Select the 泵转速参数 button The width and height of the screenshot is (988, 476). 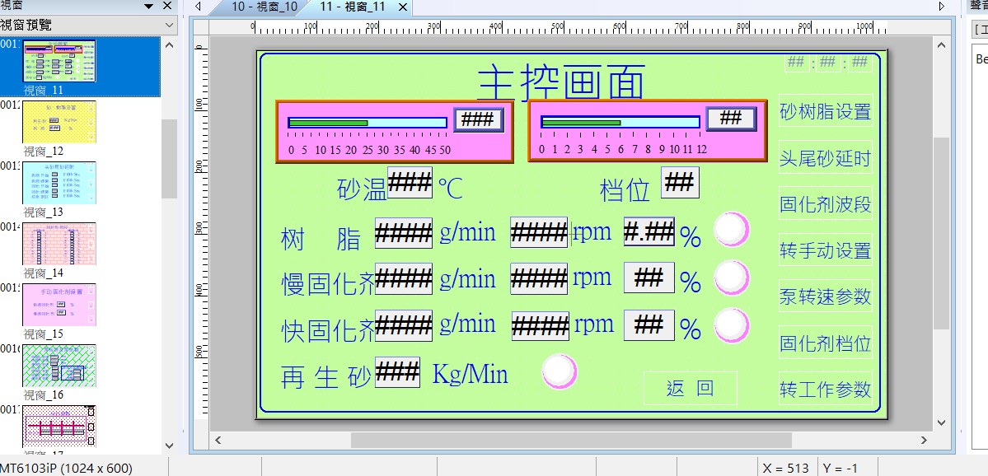[825, 296]
